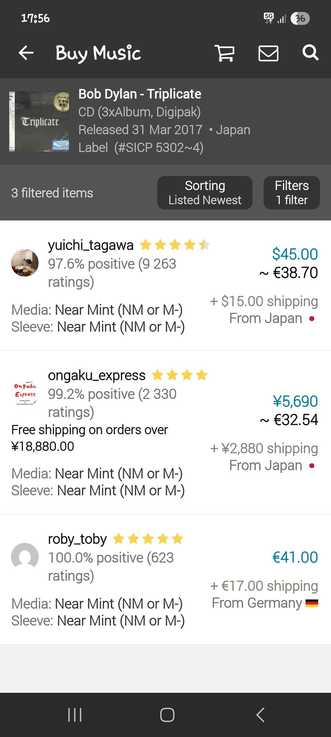Open the messages envelope icon
Image resolution: width=331 pixels, height=737 pixels.
[x=268, y=53]
